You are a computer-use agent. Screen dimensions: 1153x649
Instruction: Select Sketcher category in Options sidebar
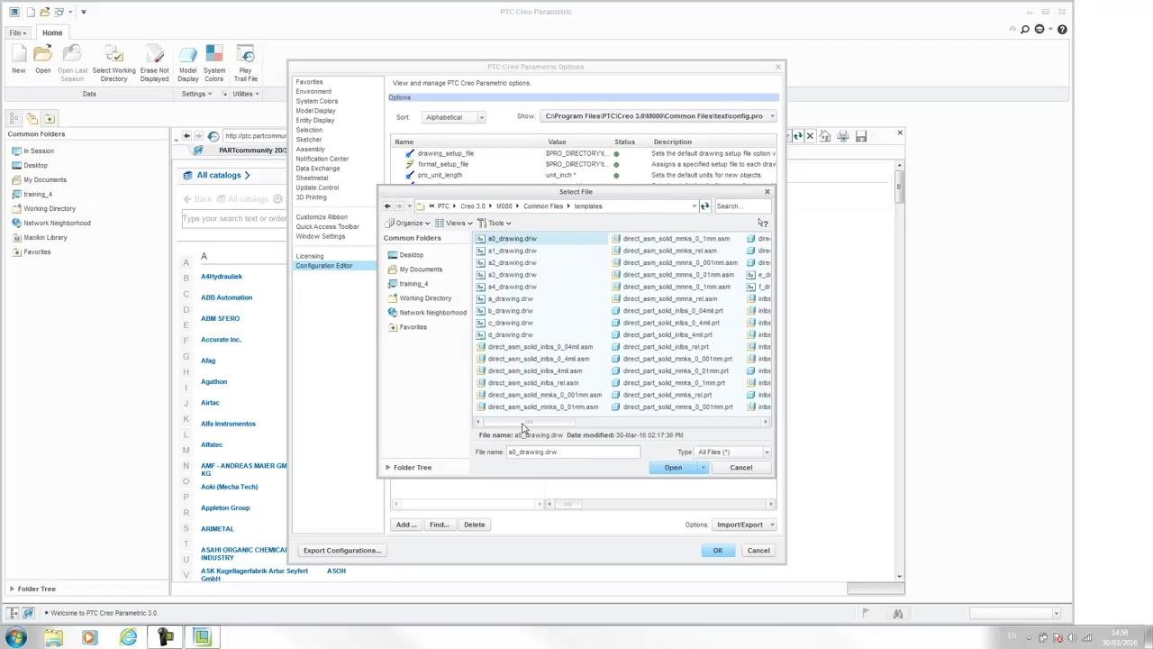tap(309, 140)
